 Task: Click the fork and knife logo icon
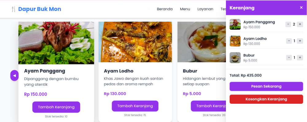(13, 9)
